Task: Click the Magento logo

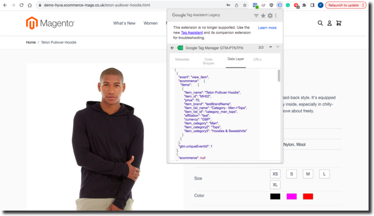Action: [50, 23]
